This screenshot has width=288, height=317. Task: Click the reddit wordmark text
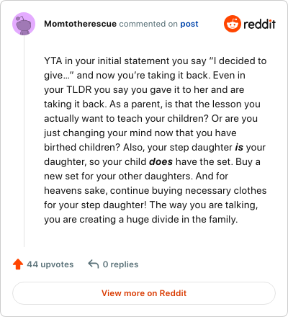(260, 24)
